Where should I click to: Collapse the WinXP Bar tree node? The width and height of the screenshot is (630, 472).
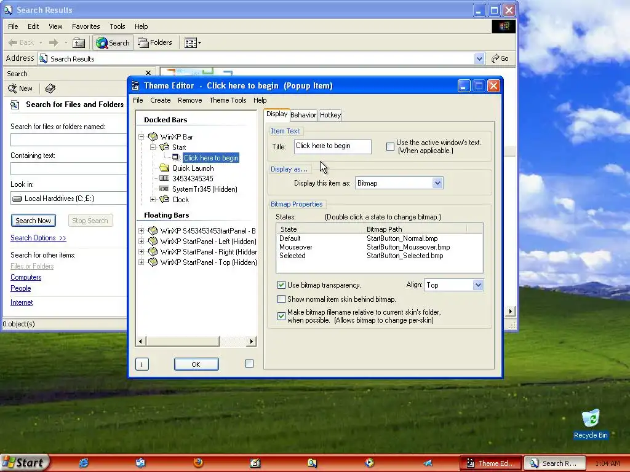(142, 136)
